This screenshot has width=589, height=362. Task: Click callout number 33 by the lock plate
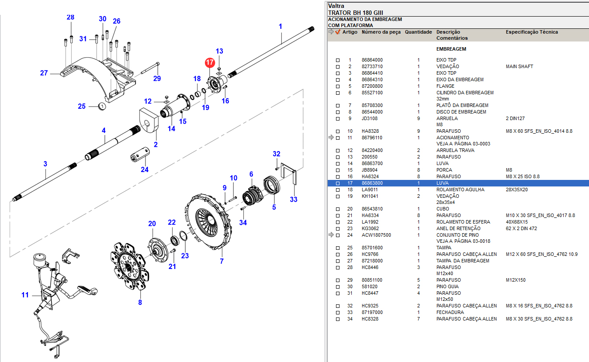294,200
